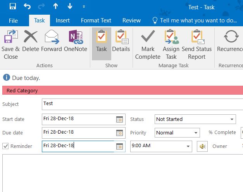Open the Start date calendar picker
The height and width of the screenshot is (192, 243).
point(119,119)
